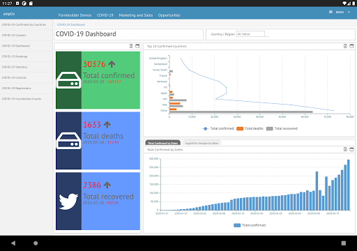Click the drive icon on Total deaths tile
357x251 pixels.
[x=68, y=141]
